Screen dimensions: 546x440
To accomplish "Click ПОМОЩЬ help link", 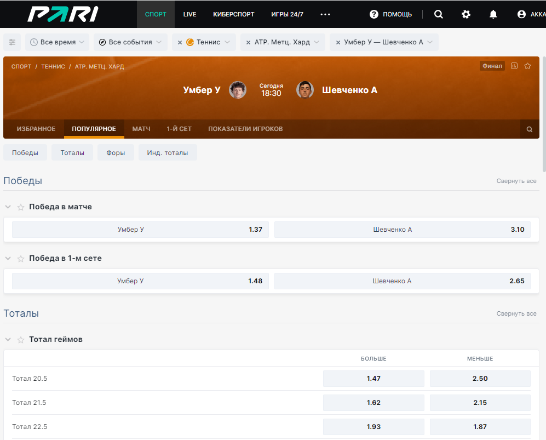I will 397,14.
